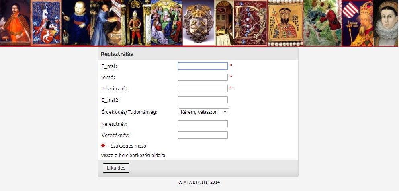This screenshot has width=399, height=191.
Task: Click the woman with ruff collar portrait
Action: tap(386, 23)
